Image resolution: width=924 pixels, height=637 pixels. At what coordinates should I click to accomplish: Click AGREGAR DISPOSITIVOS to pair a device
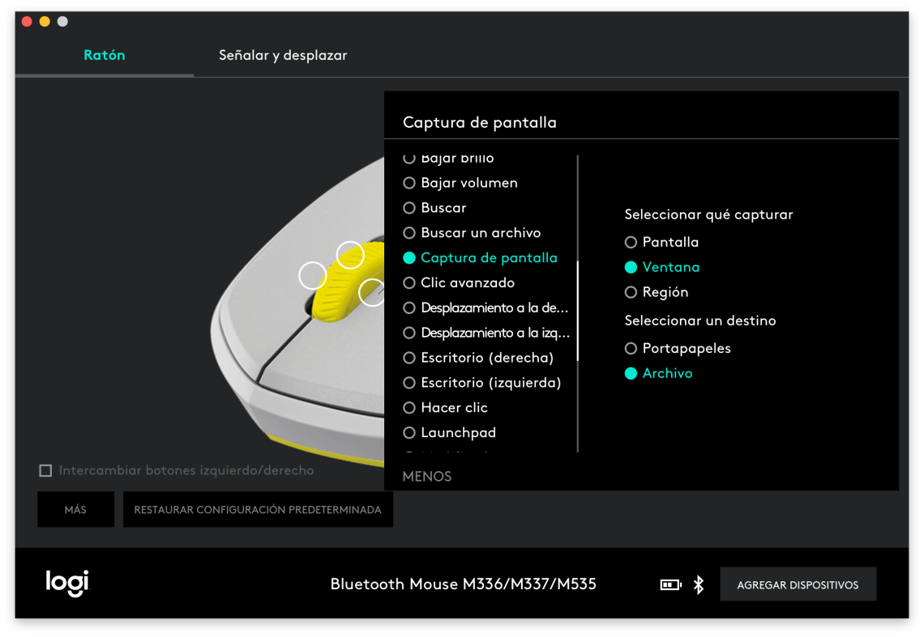click(x=798, y=584)
